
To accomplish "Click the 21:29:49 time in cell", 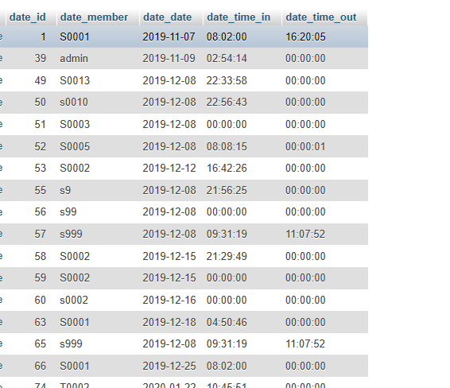I will tap(227, 256).
